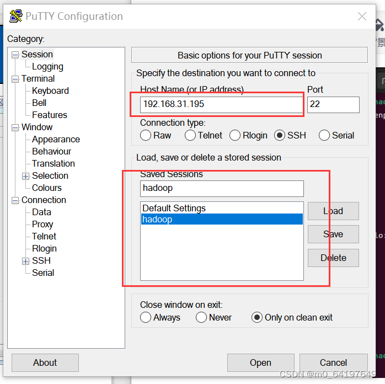The image size is (385, 384).
Task: Select Proxy settings
Action: (42, 225)
